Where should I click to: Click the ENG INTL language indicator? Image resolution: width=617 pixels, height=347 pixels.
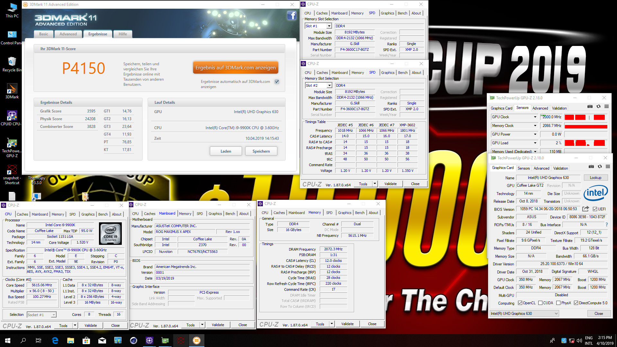[589, 341]
